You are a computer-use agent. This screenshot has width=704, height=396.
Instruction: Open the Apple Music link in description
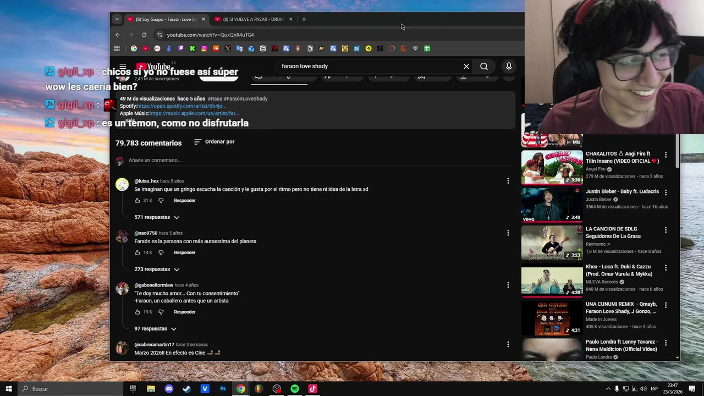194,113
